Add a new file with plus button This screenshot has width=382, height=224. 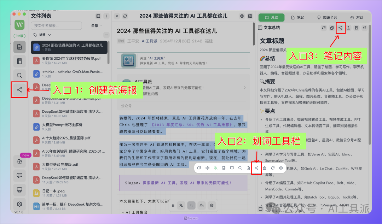point(106,16)
